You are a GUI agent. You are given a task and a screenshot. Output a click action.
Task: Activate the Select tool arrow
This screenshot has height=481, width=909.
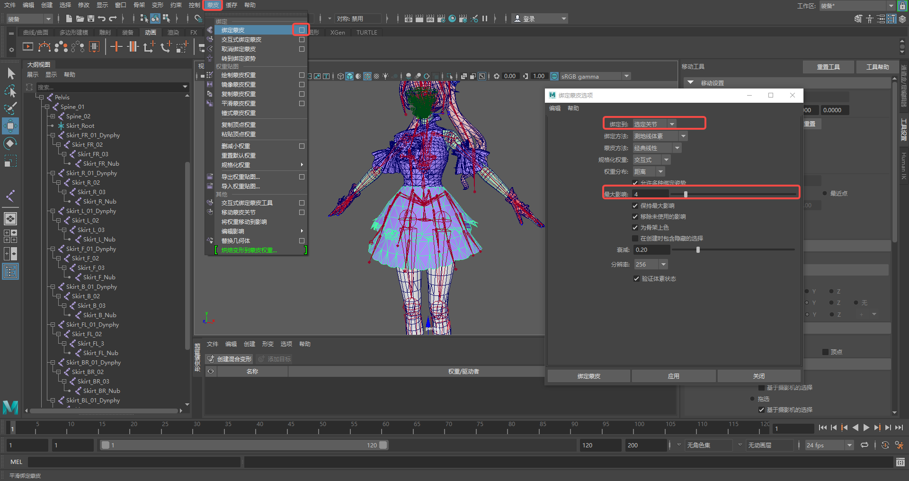point(10,73)
